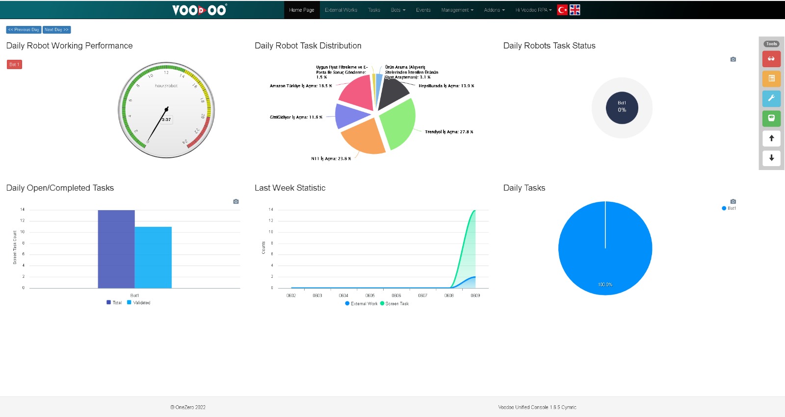Image resolution: width=785 pixels, height=417 pixels.
Task: Toggle Bot1 legend entry in Daily Tasks
Action: tap(729, 208)
